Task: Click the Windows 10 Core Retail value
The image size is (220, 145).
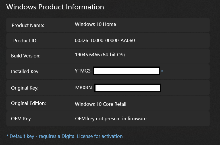Action: tap(100, 104)
